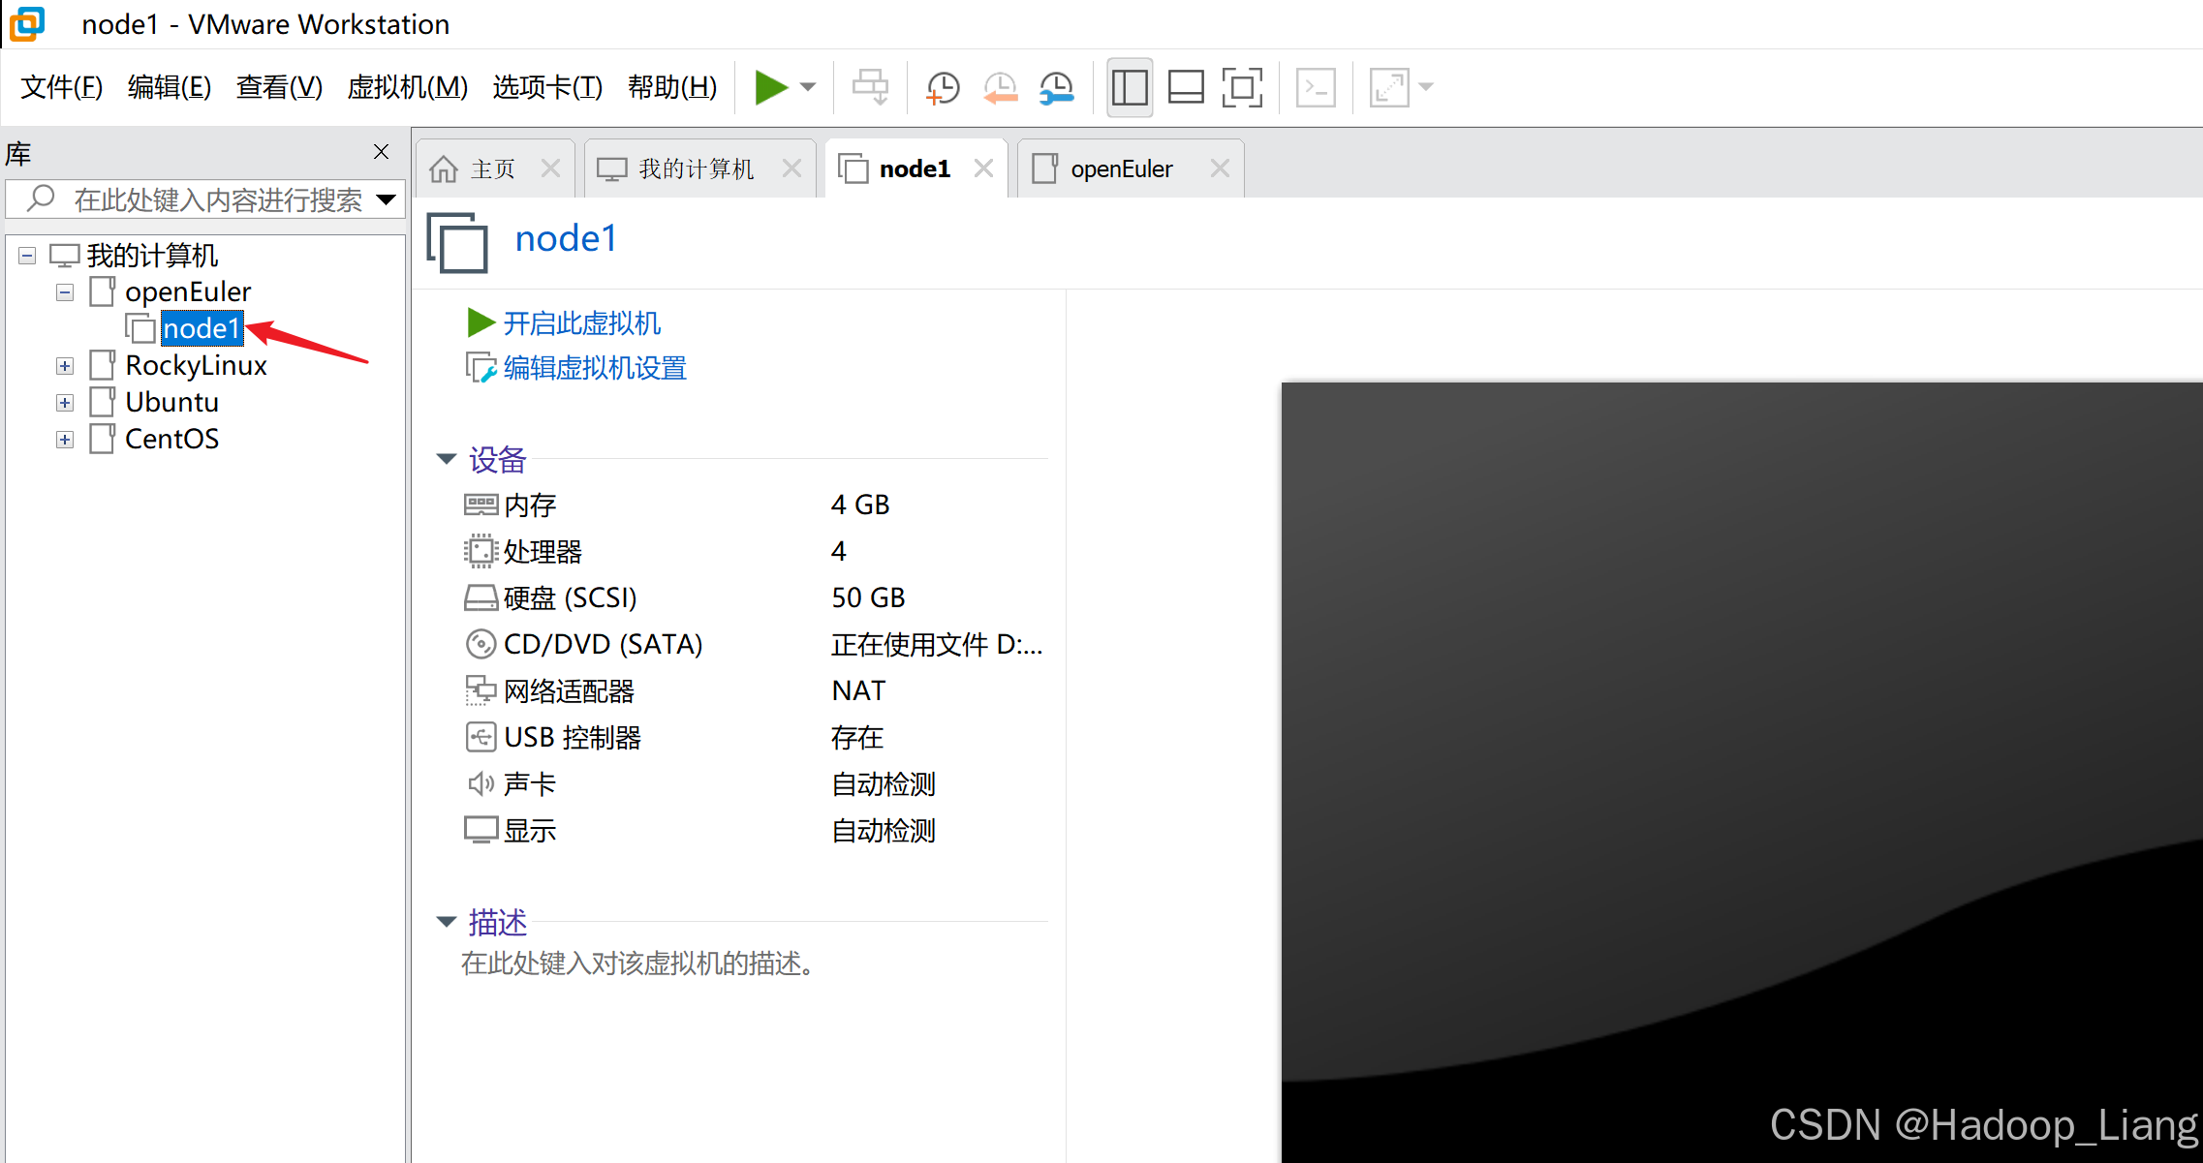2203x1163 pixels.
Task: Open console view toolbar icon
Action: (1316, 87)
